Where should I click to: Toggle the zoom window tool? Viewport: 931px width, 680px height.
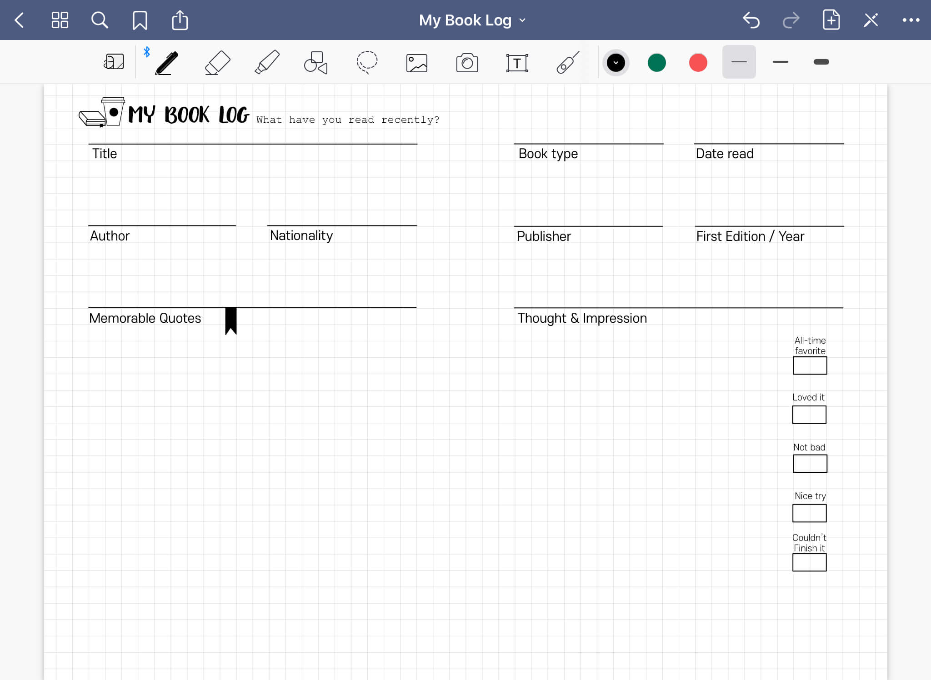114,62
